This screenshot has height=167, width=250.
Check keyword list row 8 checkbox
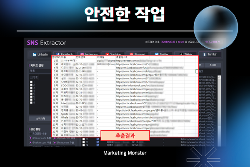coord(31,103)
